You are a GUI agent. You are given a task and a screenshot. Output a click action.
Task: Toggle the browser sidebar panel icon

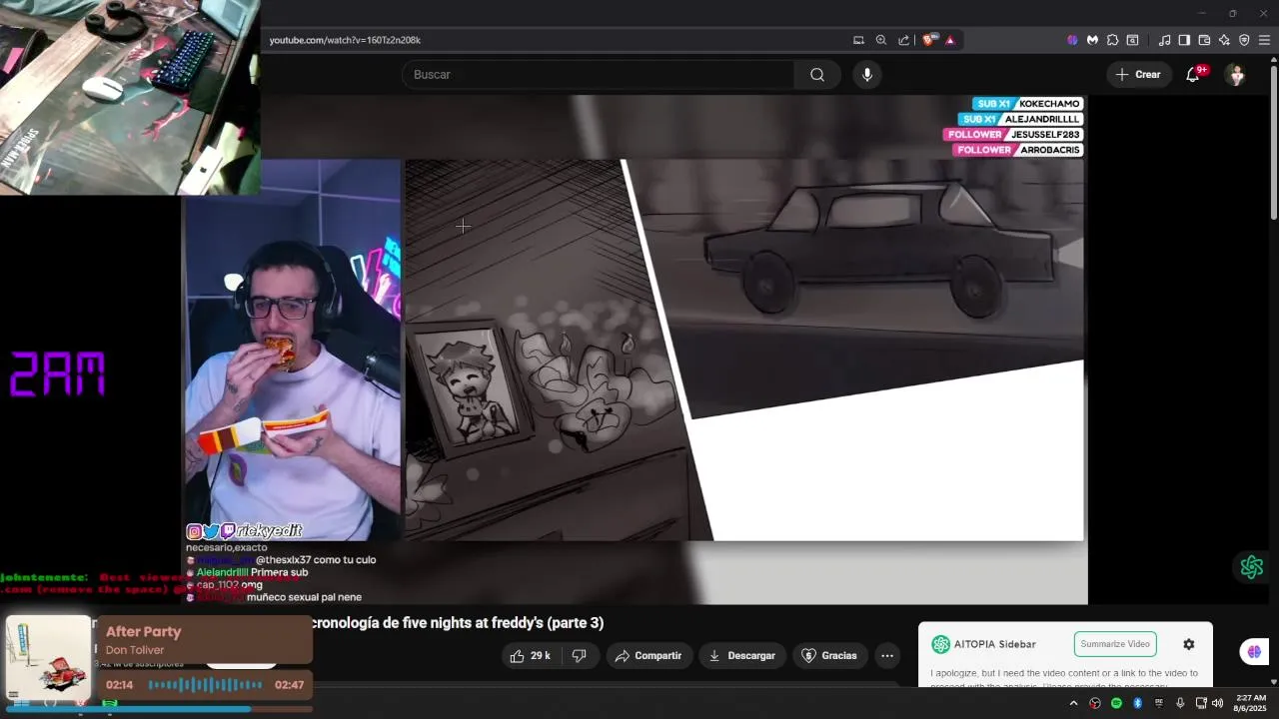(1184, 40)
